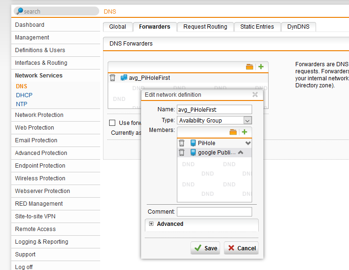This screenshot has height=270, width=349.
Task: Move PiHole down with arrow icon
Action: [x=248, y=143]
